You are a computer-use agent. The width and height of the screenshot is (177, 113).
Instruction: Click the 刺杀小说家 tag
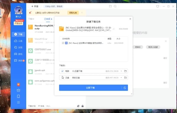(153, 47)
